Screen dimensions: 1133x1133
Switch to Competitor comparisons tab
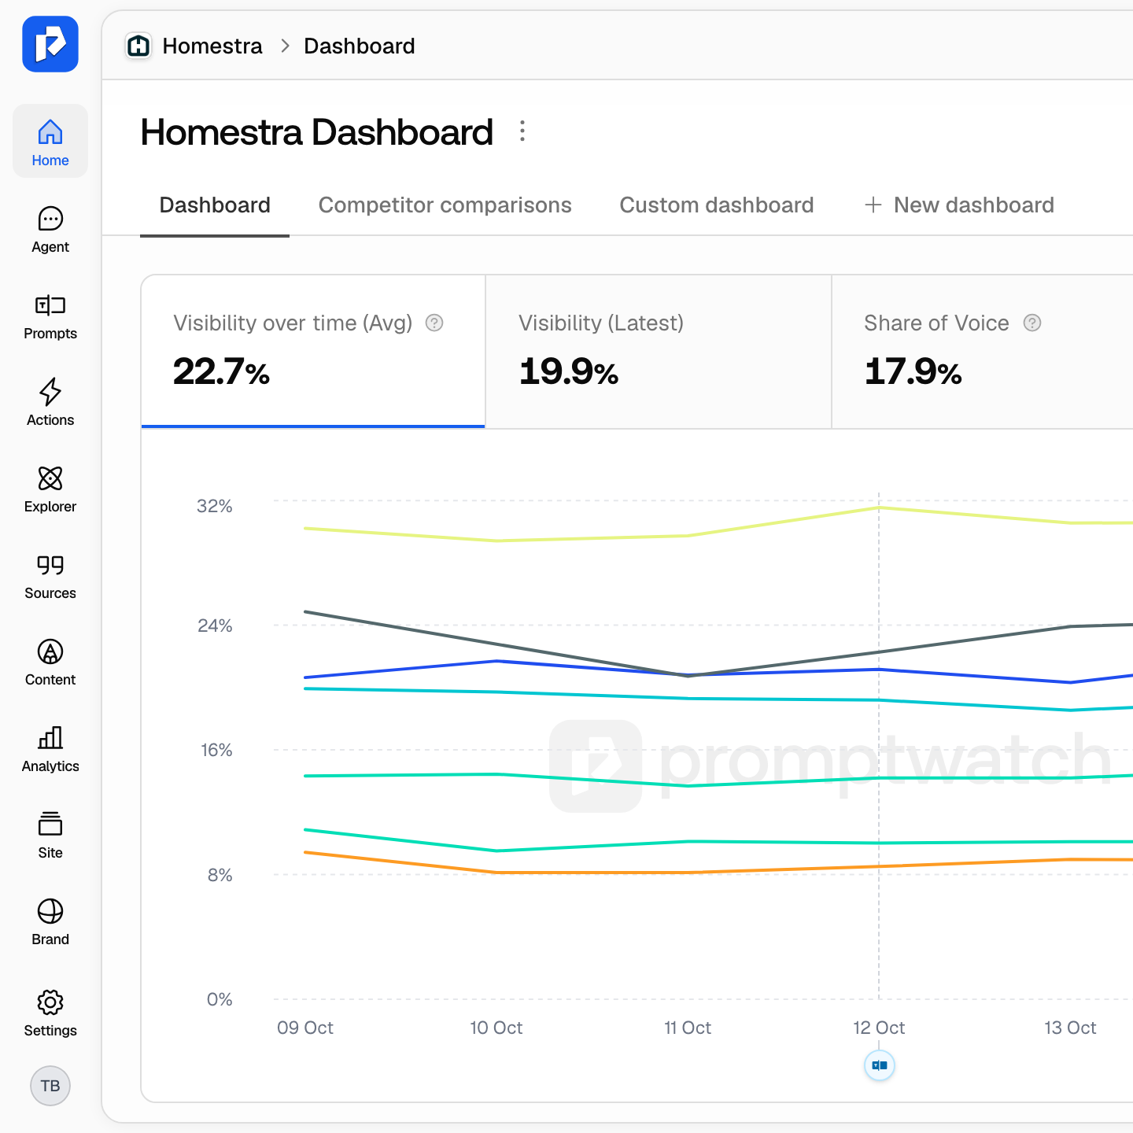(445, 205)
